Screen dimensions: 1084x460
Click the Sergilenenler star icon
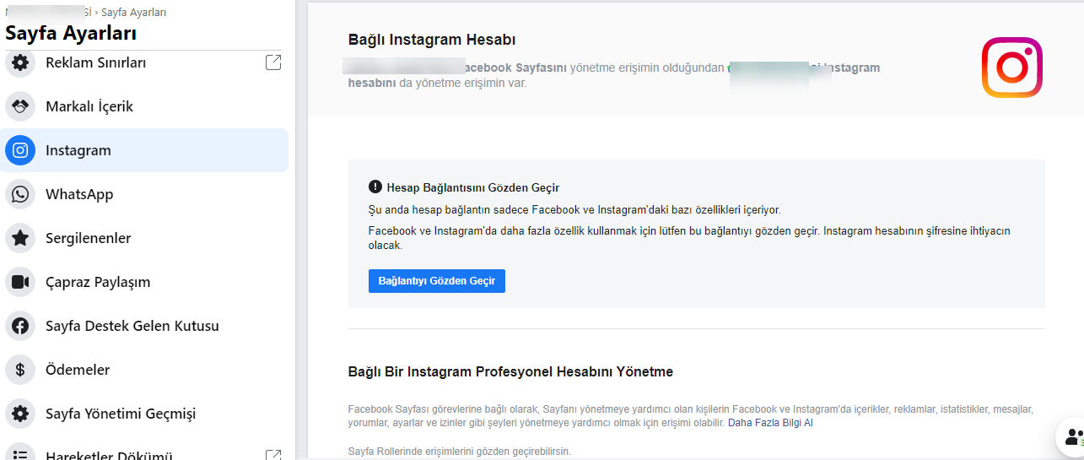coord(20,238)
